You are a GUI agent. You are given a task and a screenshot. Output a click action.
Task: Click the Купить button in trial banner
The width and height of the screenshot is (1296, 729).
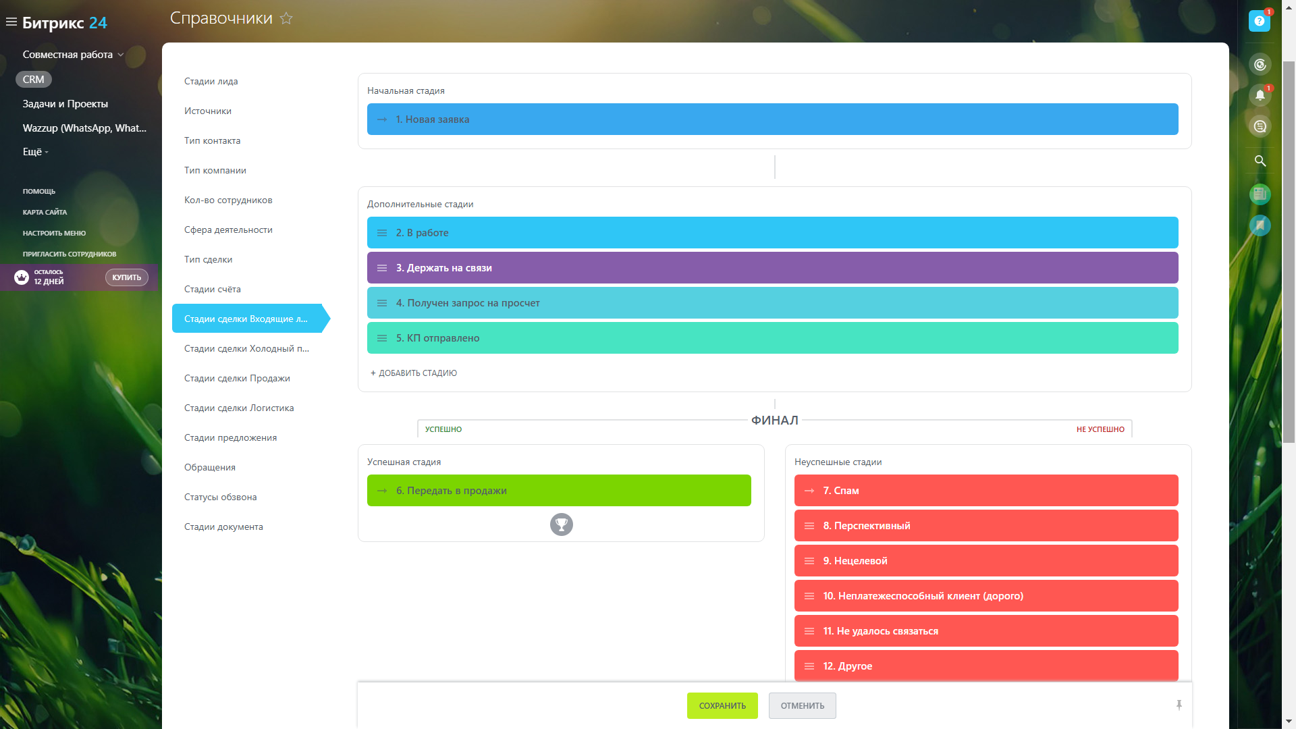point(126,277)
